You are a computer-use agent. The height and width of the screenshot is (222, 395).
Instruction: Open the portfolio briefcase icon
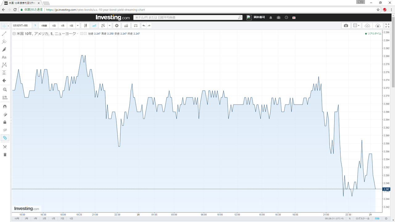279,18
